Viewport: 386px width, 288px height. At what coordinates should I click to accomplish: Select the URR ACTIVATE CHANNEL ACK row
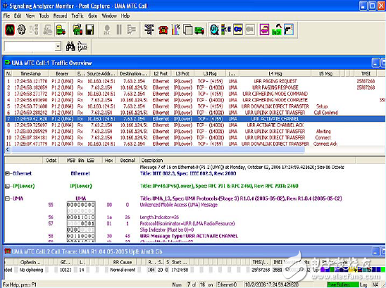pyautogui.click(x=194, y=125)
